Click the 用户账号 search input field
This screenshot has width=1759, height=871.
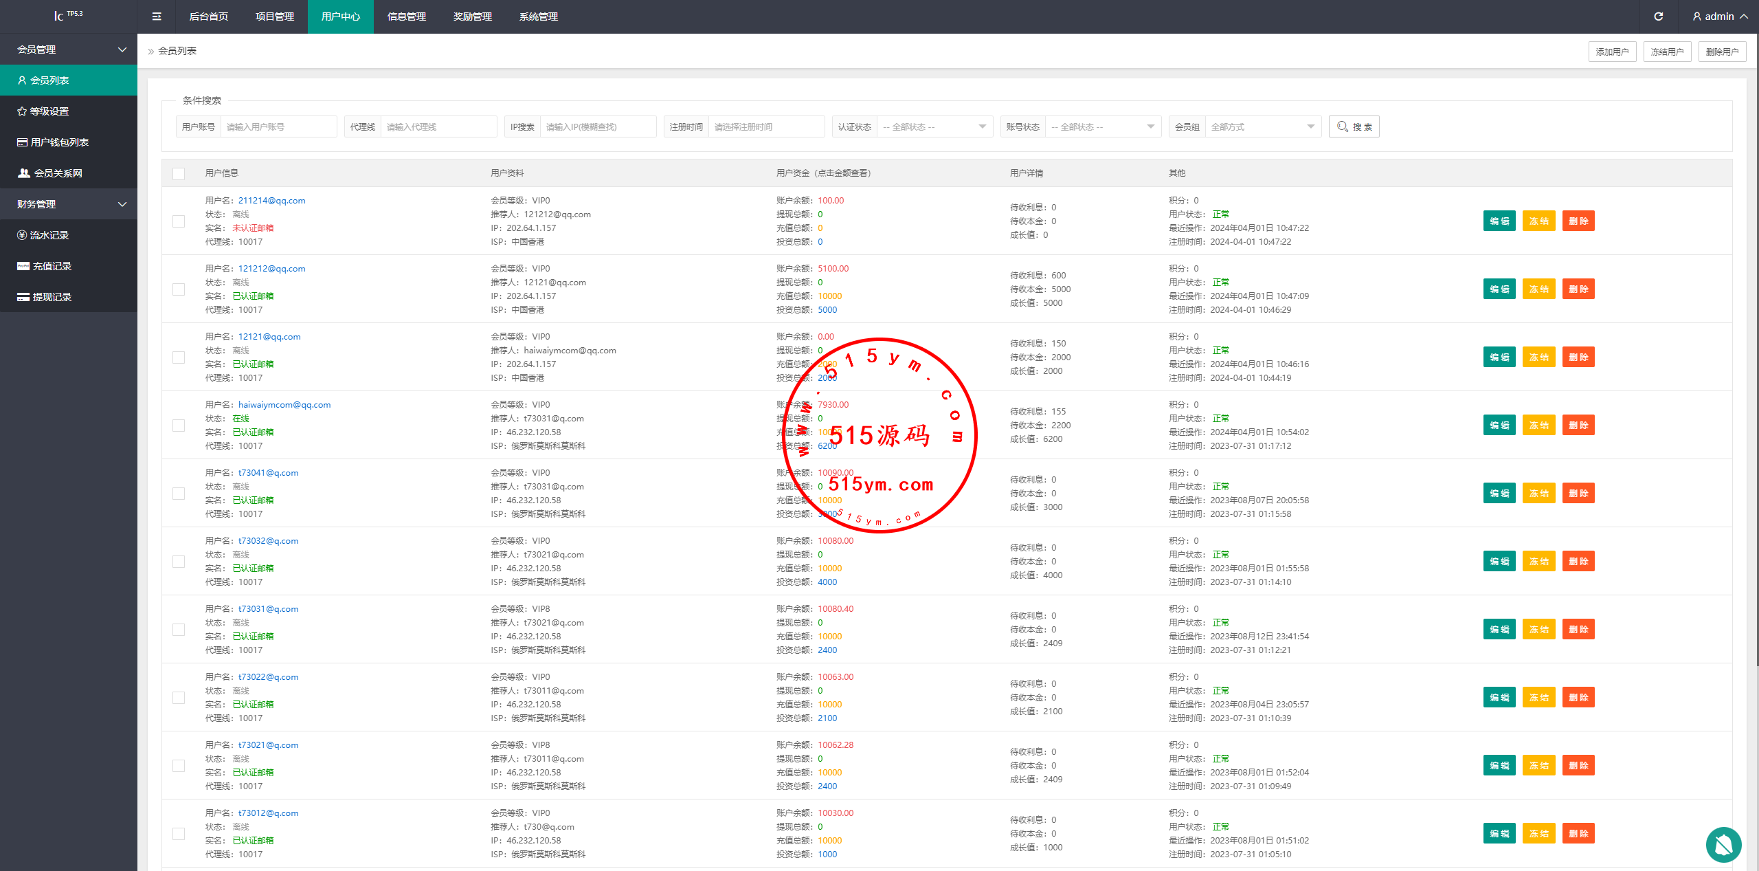tap(278, 126)
